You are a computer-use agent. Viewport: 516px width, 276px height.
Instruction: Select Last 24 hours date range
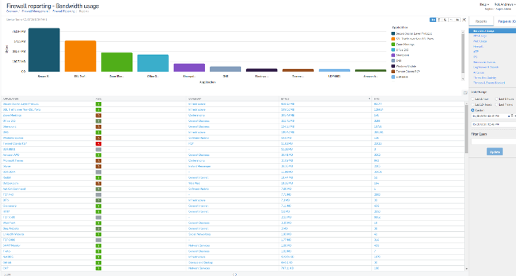tap(473, 105)
